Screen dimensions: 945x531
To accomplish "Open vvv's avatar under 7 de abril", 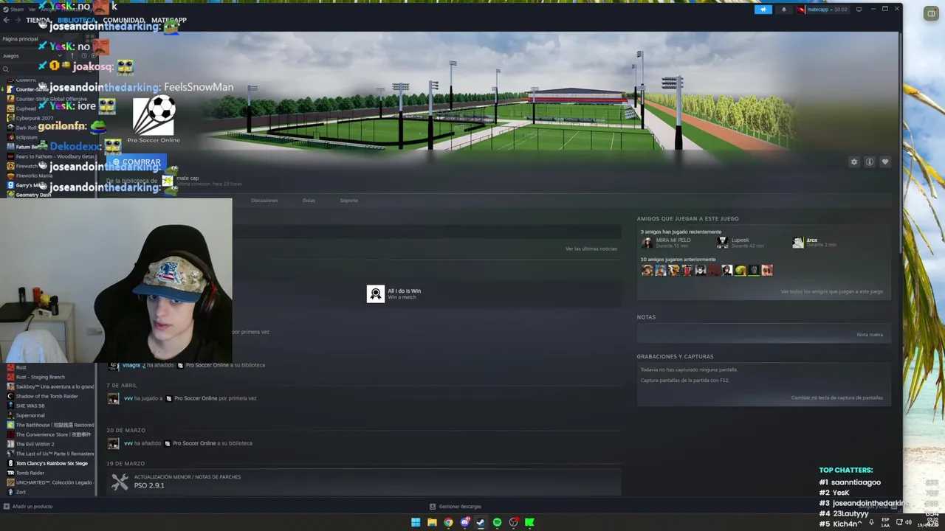I will [x=113, y=398].
